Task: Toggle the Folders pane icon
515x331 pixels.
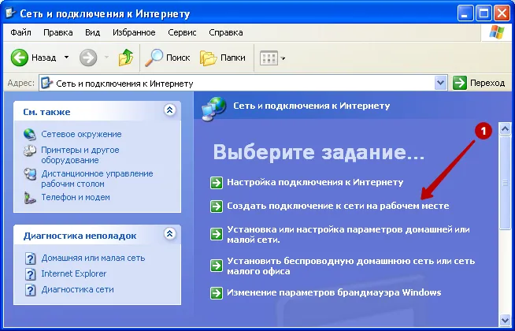Action: click(x=208, y=58)
